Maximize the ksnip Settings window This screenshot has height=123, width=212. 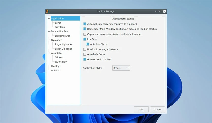pyautogui.click(x=160, y=11)
